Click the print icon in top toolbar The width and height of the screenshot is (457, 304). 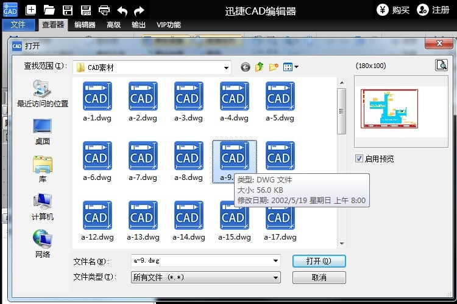(x=104, y=10)
